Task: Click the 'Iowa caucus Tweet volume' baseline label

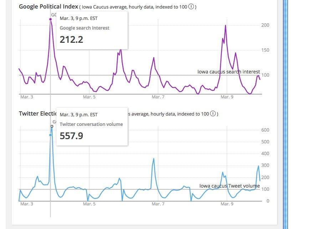Action: (x=229, y=186)
